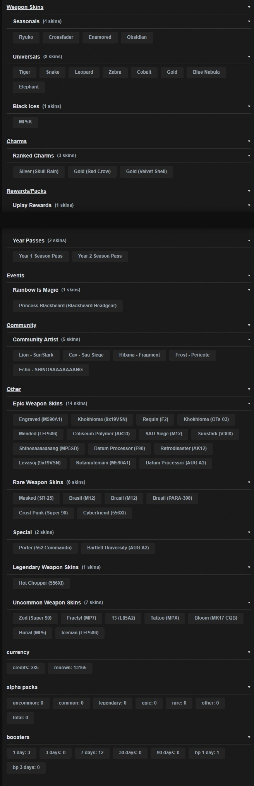Select the Ryuko seasonal skin tag
The height and width of the screenshot is (786, 254).
coord(26,37)
